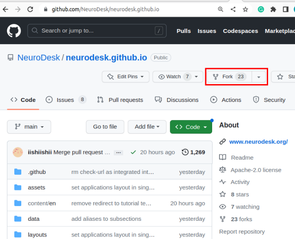
Task: Share this page via share icon
Action: [x=233, y=9]
